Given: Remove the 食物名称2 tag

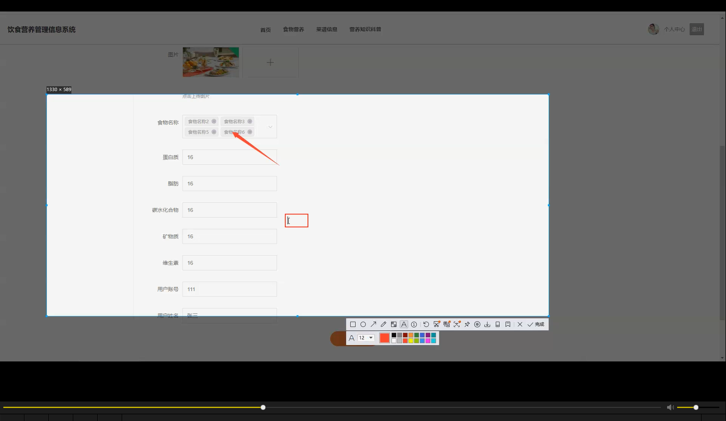Looking at the screenshot, I should click(x=214, y=121).
